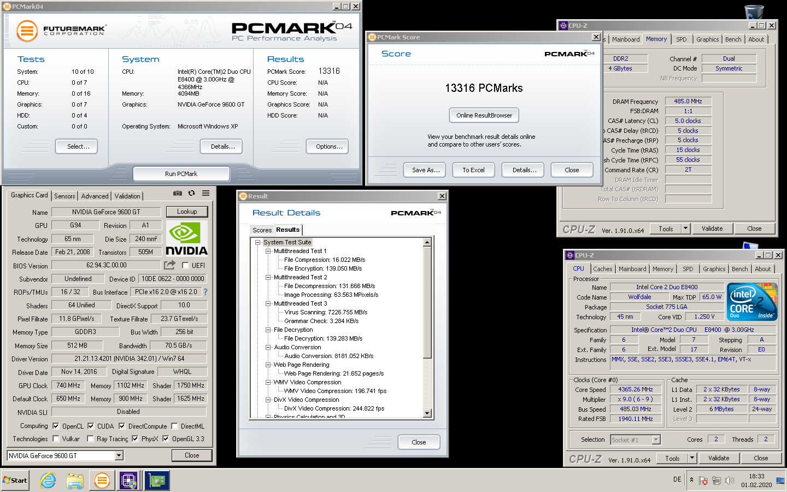The width and height of the screenshot is (787, 492).
Task: Open the GPU-Z hamburger menu icon
Action: point(205,193)
